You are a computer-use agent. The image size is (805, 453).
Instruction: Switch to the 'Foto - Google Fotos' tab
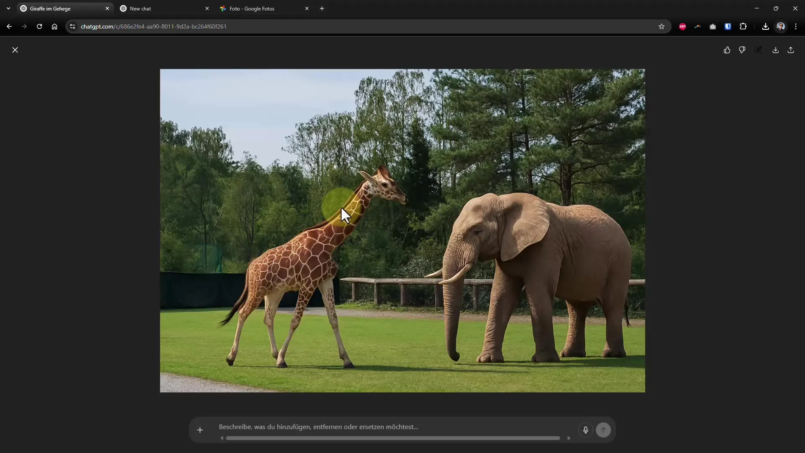pos(265,8)
